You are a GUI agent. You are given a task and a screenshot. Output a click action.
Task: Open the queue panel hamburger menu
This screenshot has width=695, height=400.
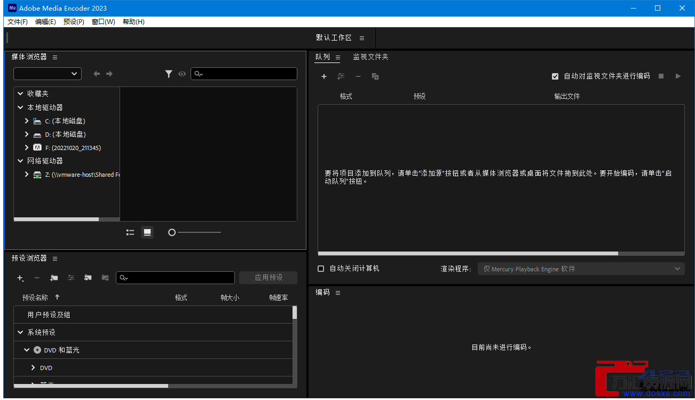(x=338, y=57)
